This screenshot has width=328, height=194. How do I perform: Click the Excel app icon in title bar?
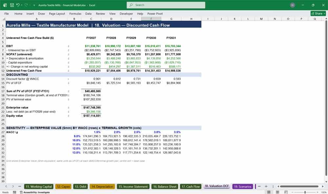(5, 5)
